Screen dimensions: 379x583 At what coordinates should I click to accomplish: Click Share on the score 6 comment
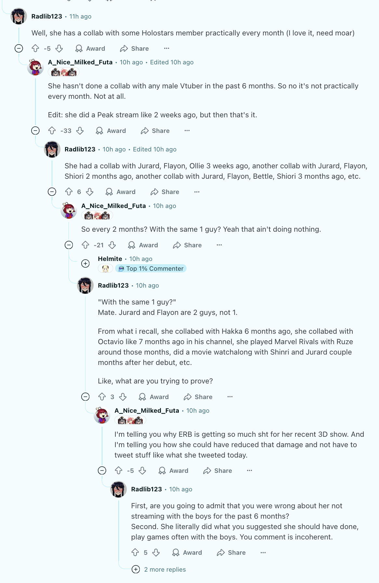[165, 192]
